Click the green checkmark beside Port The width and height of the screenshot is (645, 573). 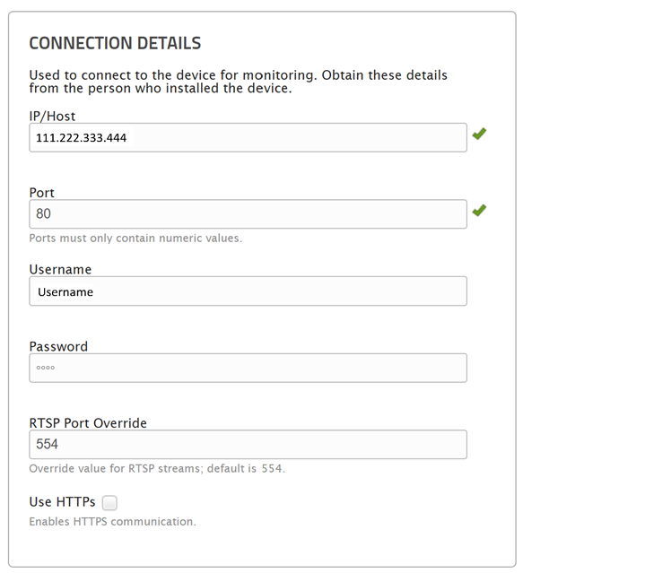click(479, 210)
